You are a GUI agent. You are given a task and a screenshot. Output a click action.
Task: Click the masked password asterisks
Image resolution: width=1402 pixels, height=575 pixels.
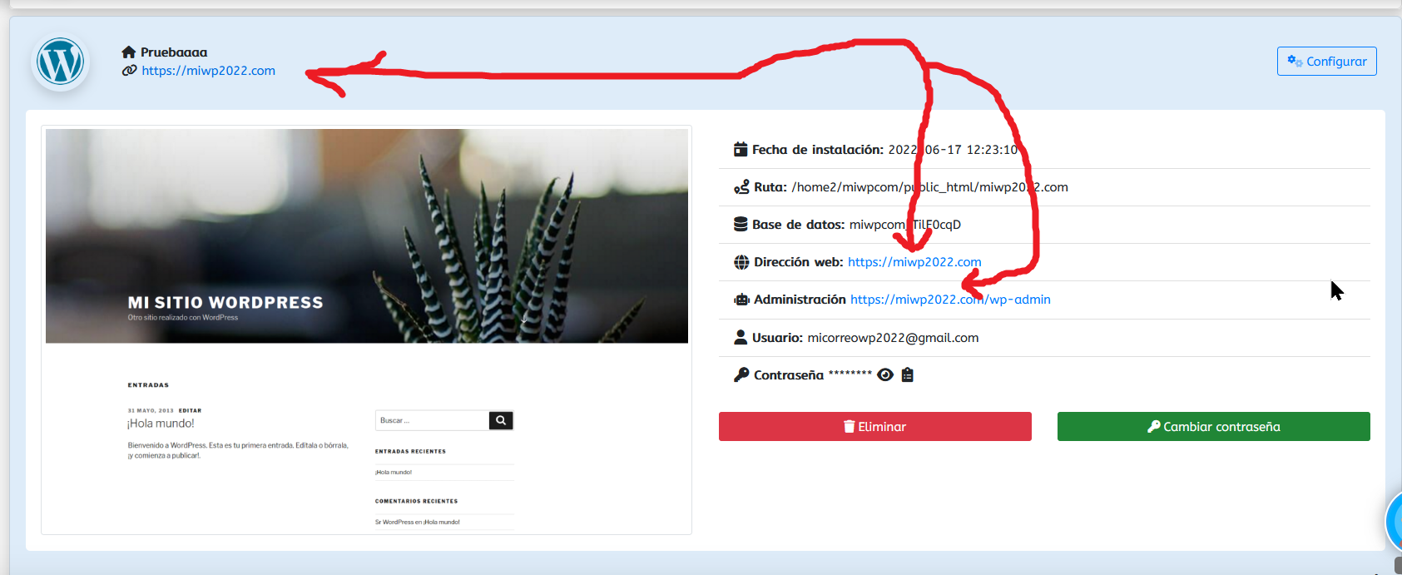click(x=850, y=374)
